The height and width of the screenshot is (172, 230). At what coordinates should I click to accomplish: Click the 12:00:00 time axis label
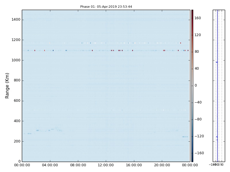106,165
